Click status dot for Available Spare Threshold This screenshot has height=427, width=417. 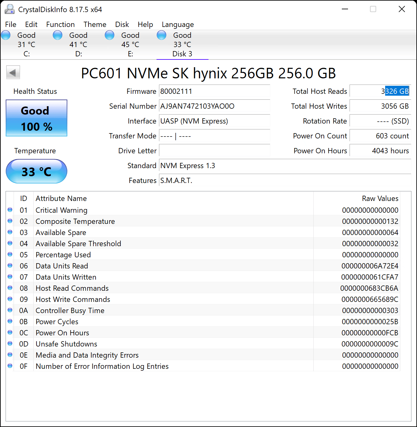pyautogui.click(x=10, y=243)
